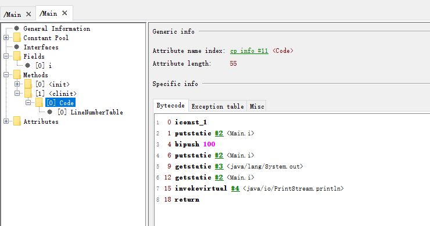
Task: Follow #2 link on bytecode line 2
Action: (x=219, y=133)
